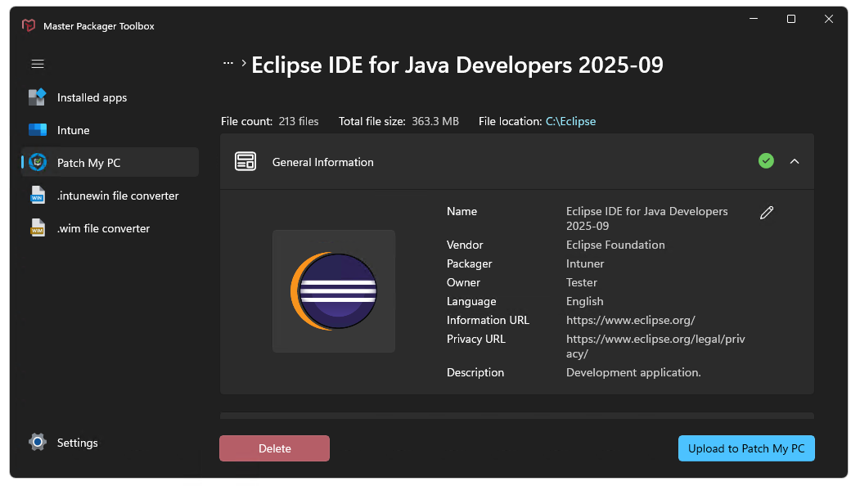Screen dimensions: 860x486
Task: Click the Installed apps icon in sidebar
Action: click(x=38, y=97)
